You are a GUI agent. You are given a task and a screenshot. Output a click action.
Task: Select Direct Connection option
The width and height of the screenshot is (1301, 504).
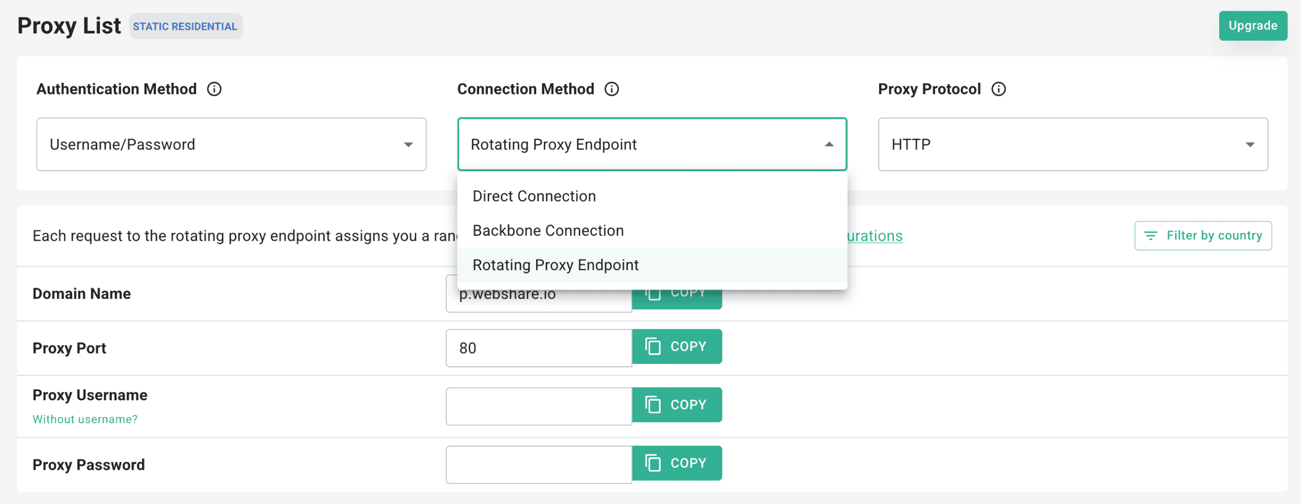(652, 196)
